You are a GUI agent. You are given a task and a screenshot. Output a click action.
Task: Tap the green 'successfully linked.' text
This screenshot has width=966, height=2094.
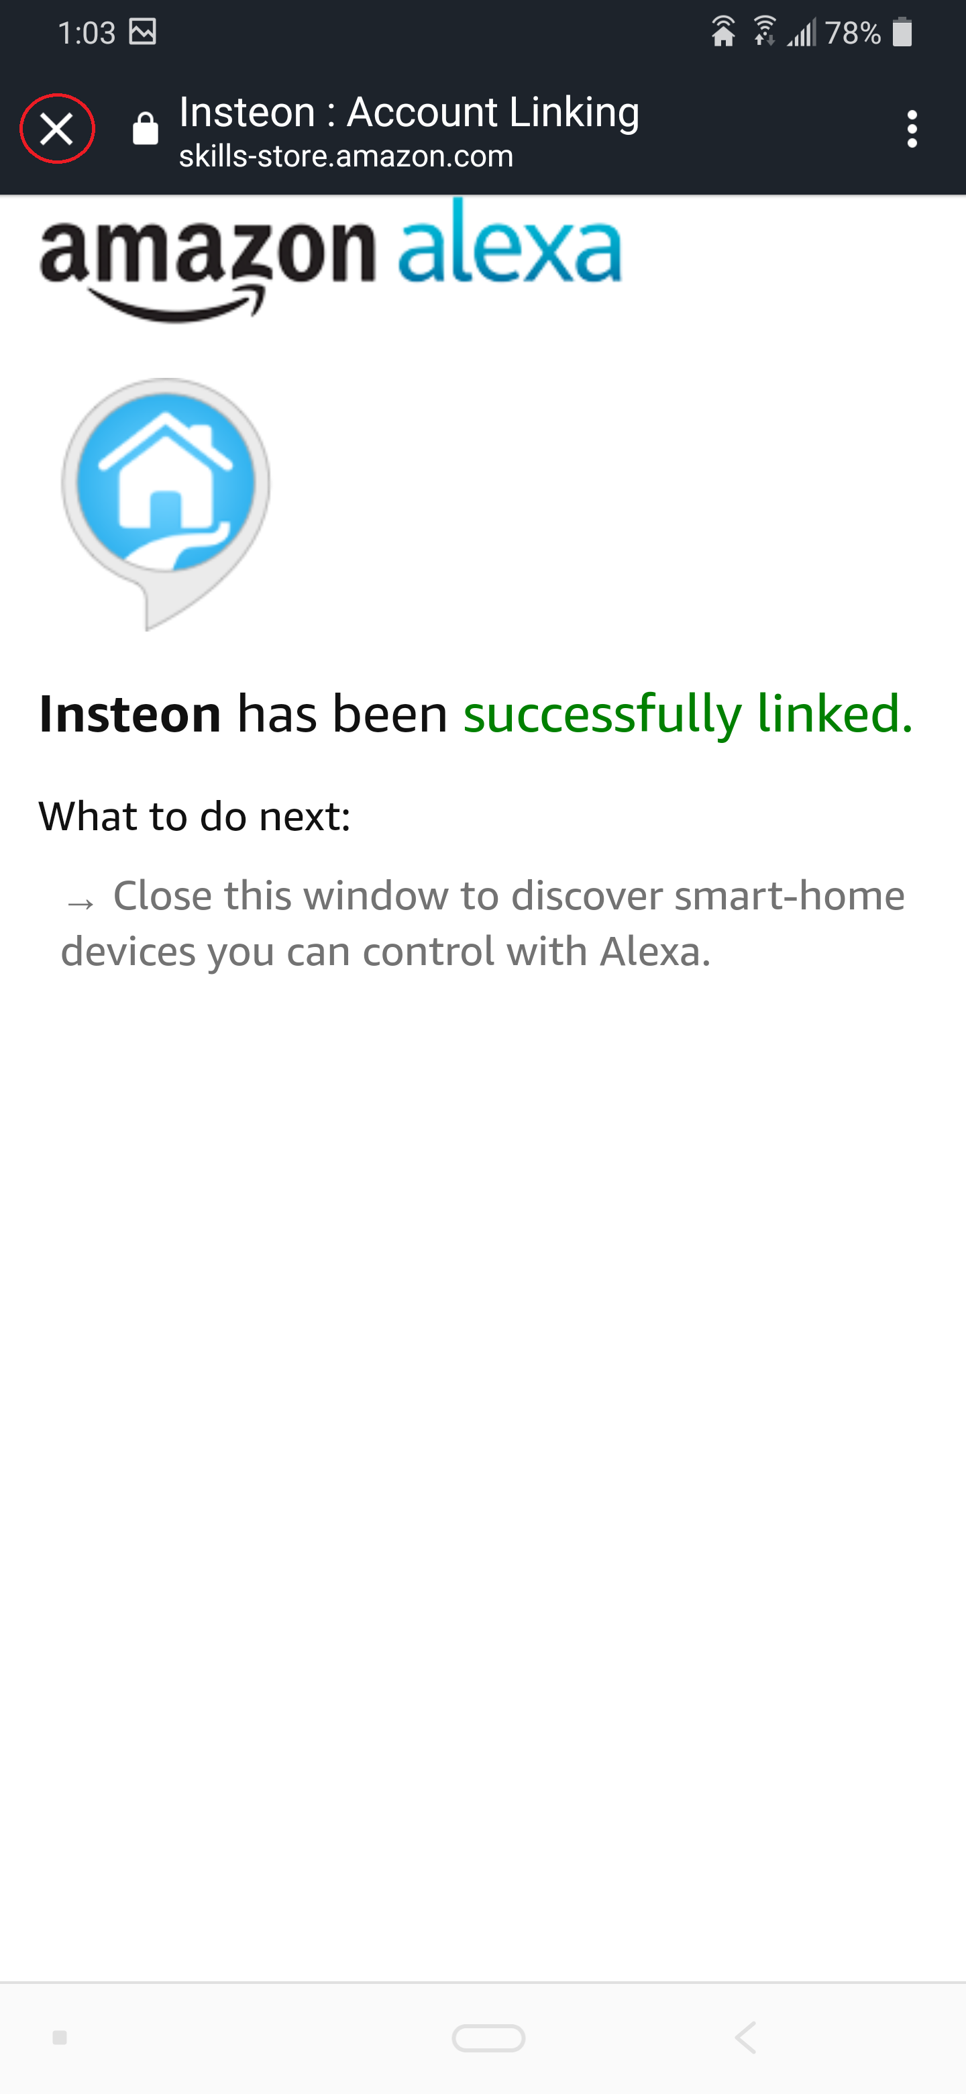pyautogui.click(x=688, y=713)
